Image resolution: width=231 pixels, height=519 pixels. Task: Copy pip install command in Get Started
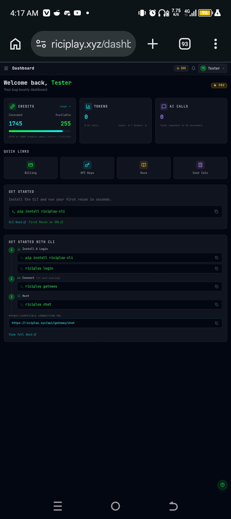click(x=216, y=212)
